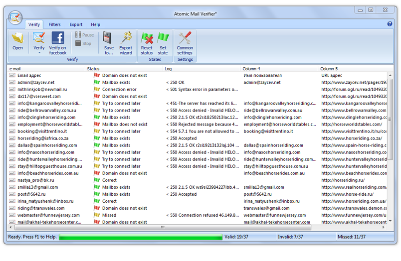The image size is (401, 261).
Task: Sort by the Status column header
Action: 124,69
